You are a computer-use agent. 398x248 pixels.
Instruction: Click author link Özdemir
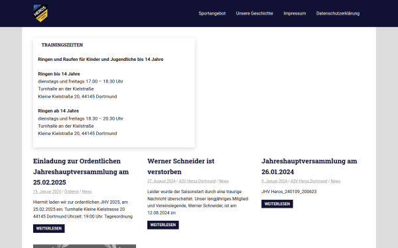(x=72, y=192)
